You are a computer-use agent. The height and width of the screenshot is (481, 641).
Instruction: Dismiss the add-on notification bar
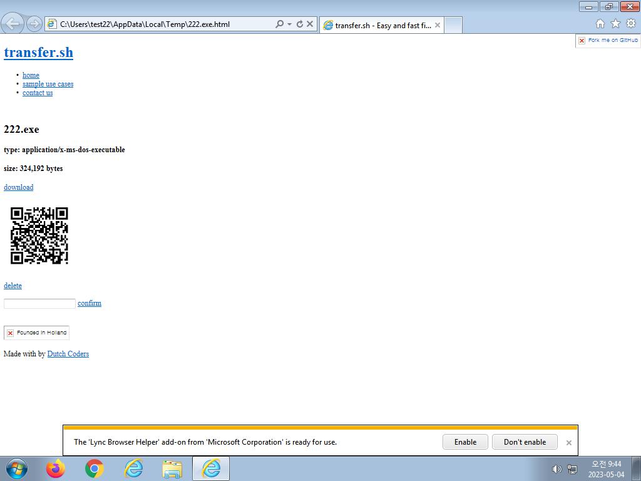click(x=568, y=443)
